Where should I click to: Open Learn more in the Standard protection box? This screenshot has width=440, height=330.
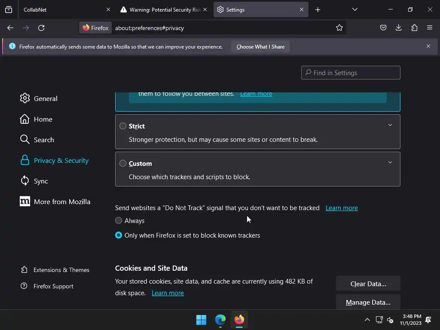(x=256, y=94)
